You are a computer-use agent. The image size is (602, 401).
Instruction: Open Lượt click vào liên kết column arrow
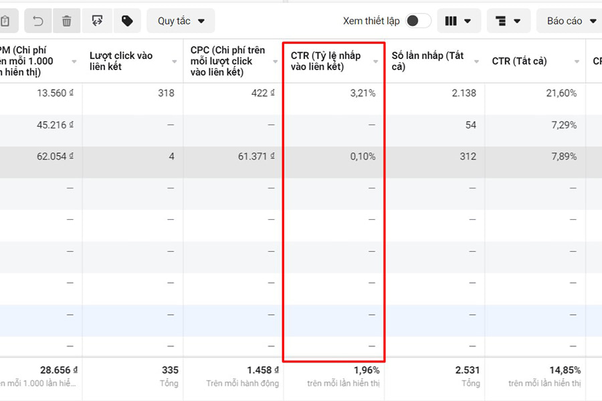click(x=175, y=61)
